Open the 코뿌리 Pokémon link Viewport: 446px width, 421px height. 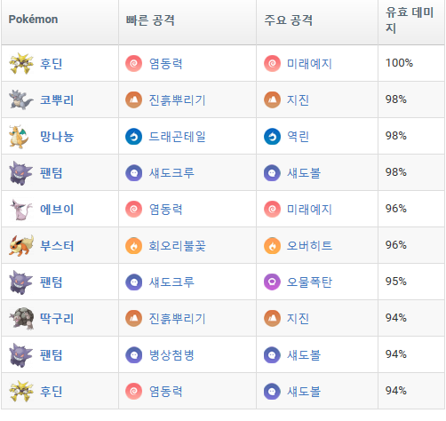57,100
